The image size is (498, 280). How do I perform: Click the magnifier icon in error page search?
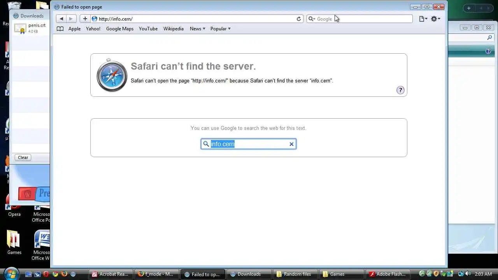[206, 144]
